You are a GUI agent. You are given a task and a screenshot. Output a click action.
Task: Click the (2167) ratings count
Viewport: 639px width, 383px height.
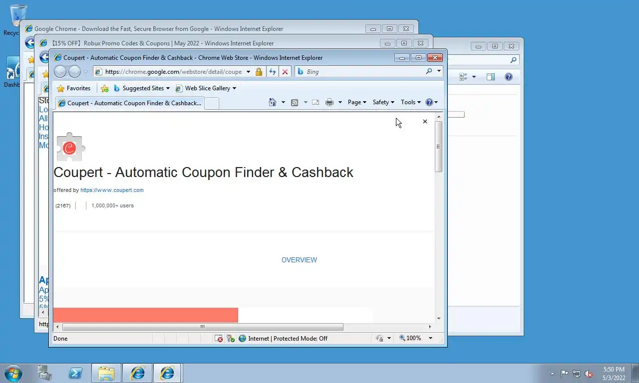tap(63, 205)
